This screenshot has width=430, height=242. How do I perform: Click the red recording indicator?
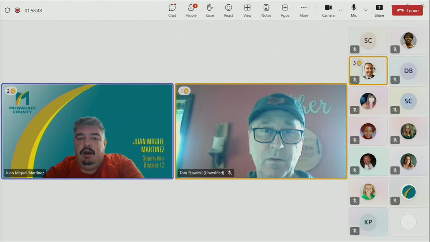click(17, 10)
